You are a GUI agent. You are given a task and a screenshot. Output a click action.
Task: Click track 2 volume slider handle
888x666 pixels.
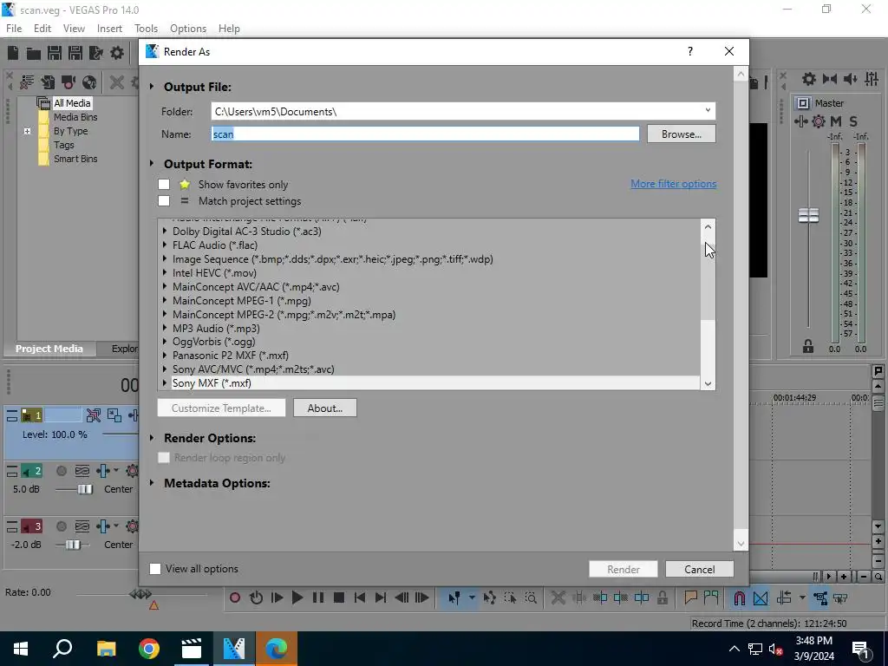pos(85,489)
